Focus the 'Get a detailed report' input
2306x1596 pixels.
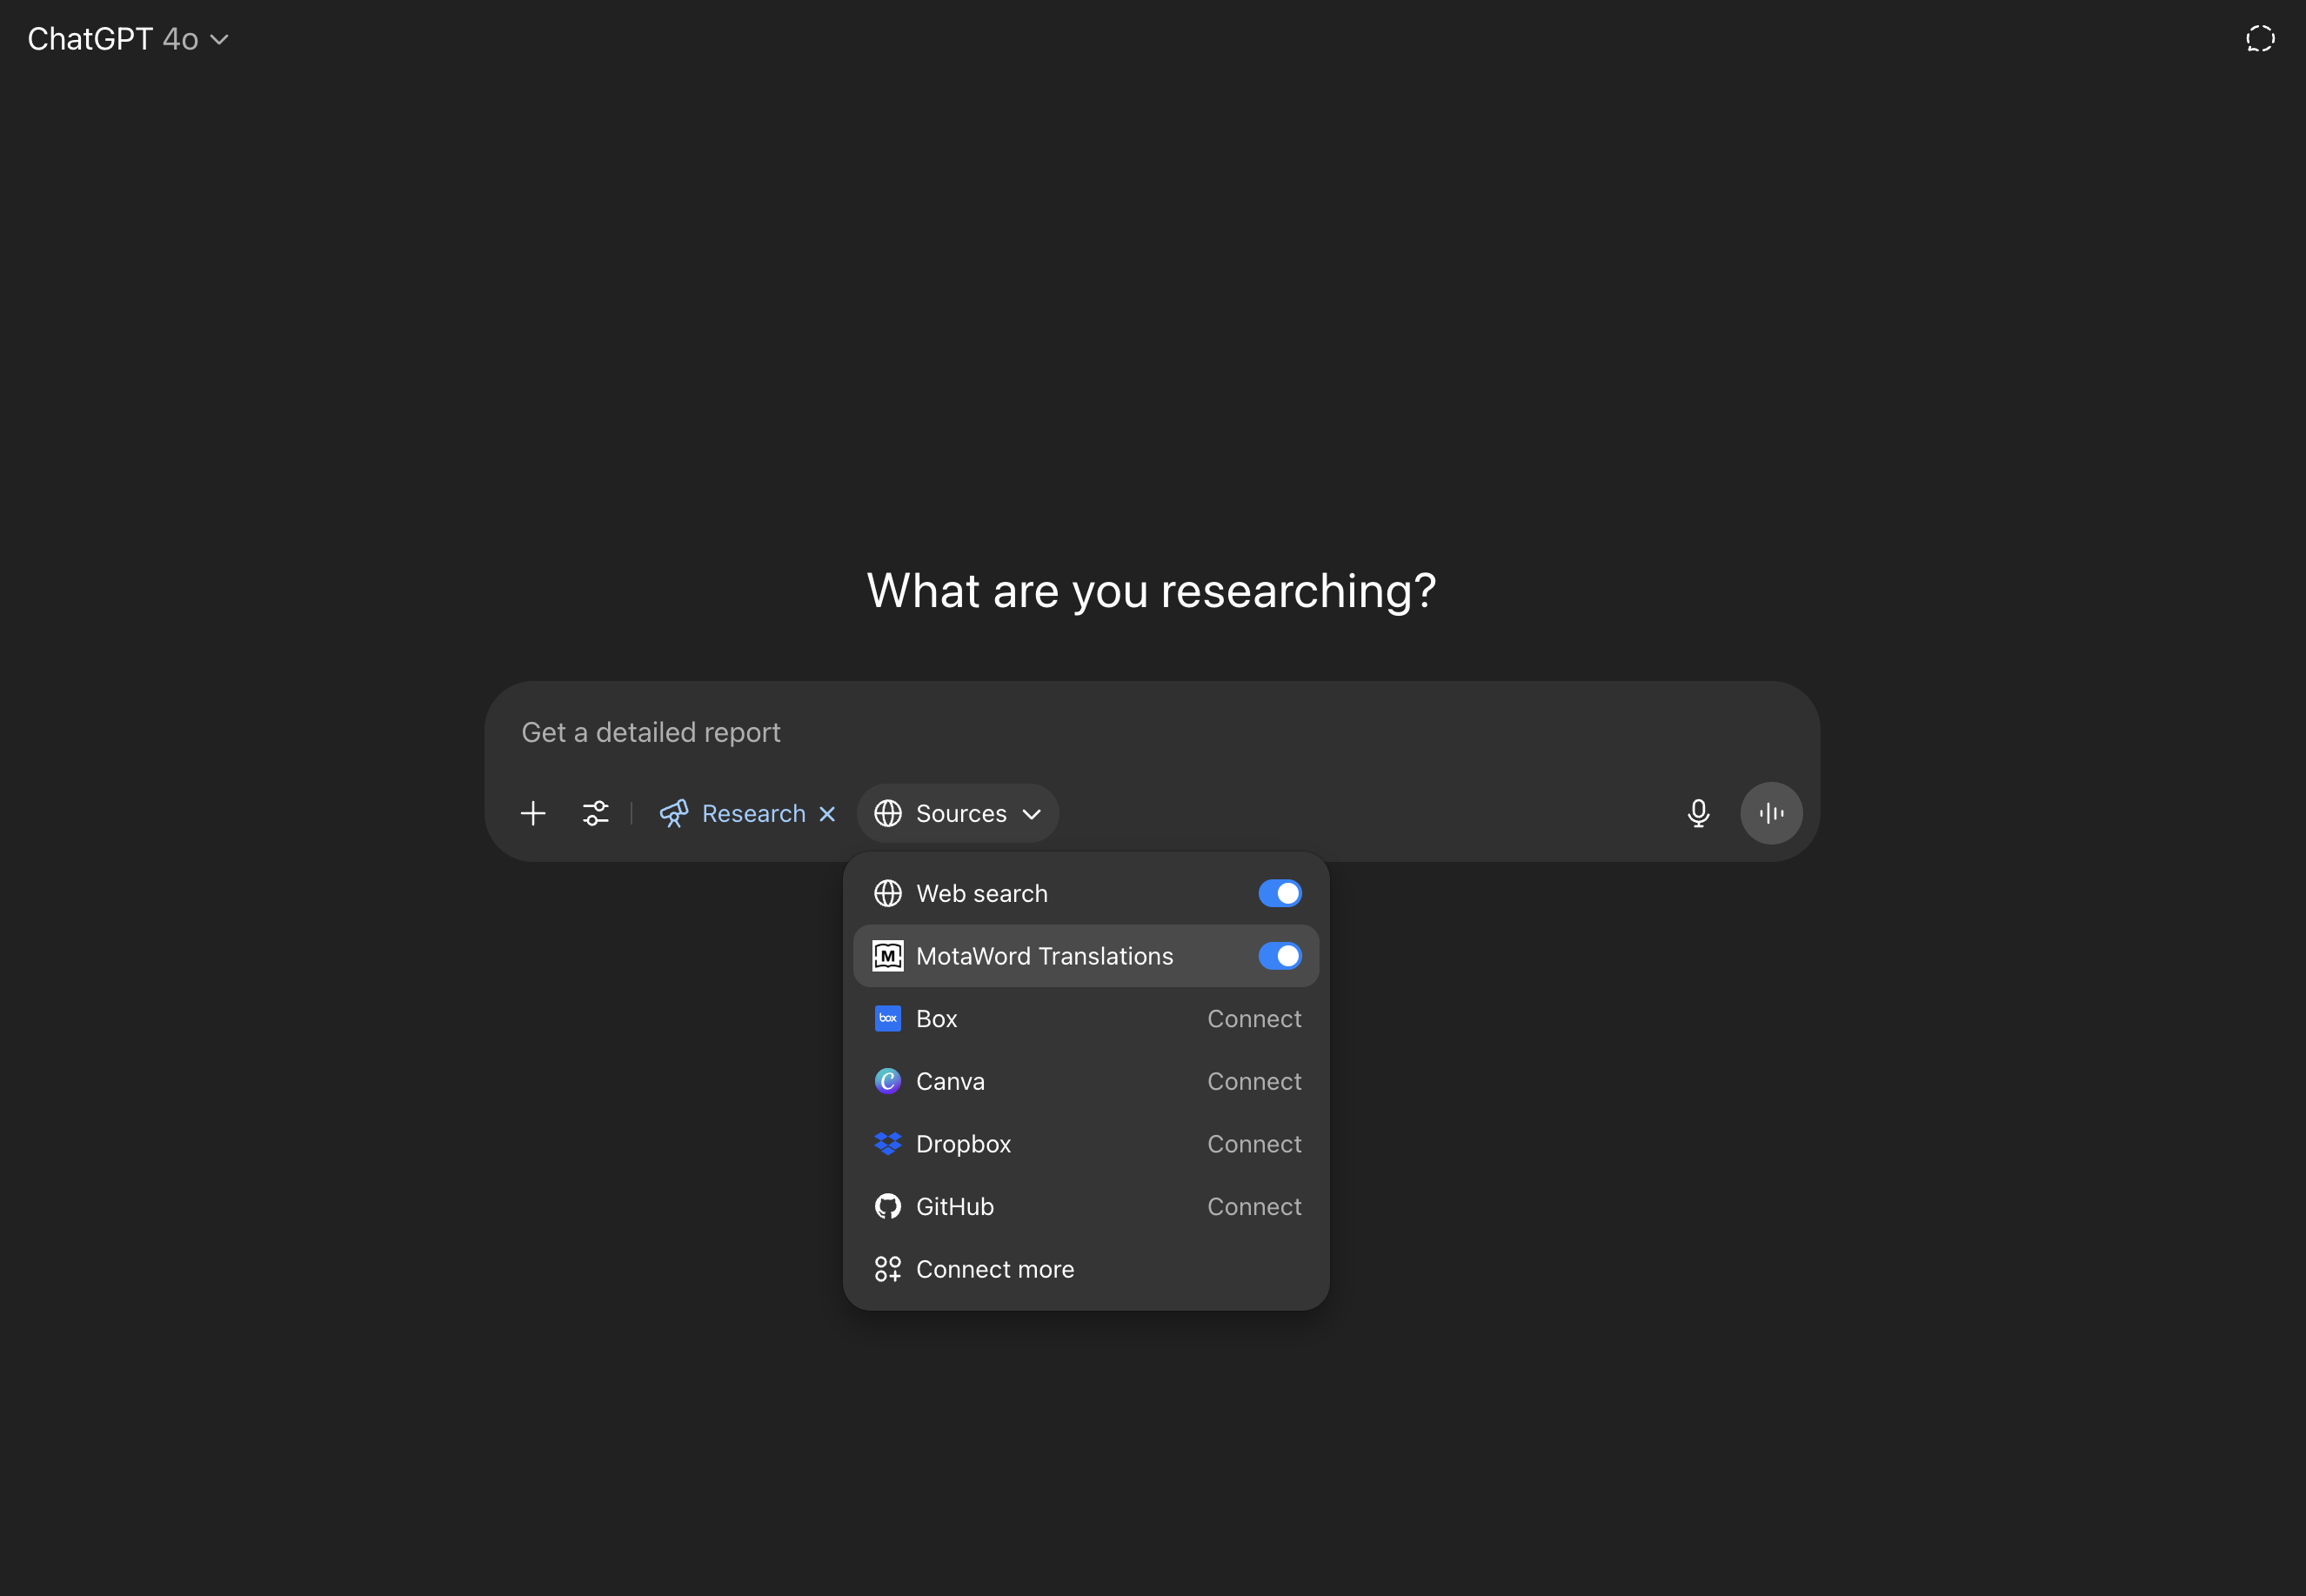tap(1152, 732)
